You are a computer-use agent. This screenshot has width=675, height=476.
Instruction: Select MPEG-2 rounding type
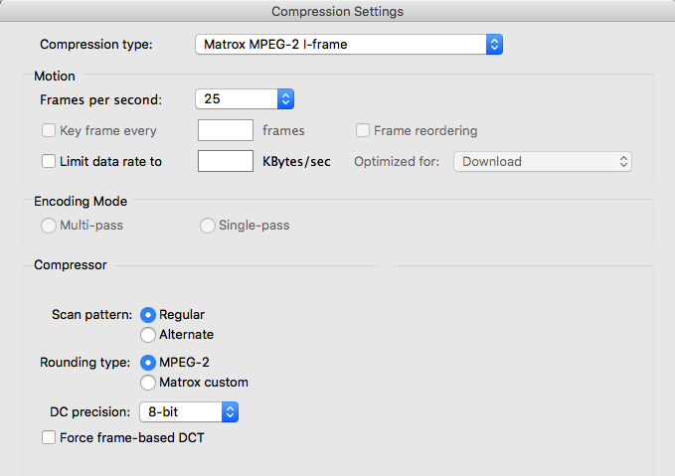click(x=148, y=362)
